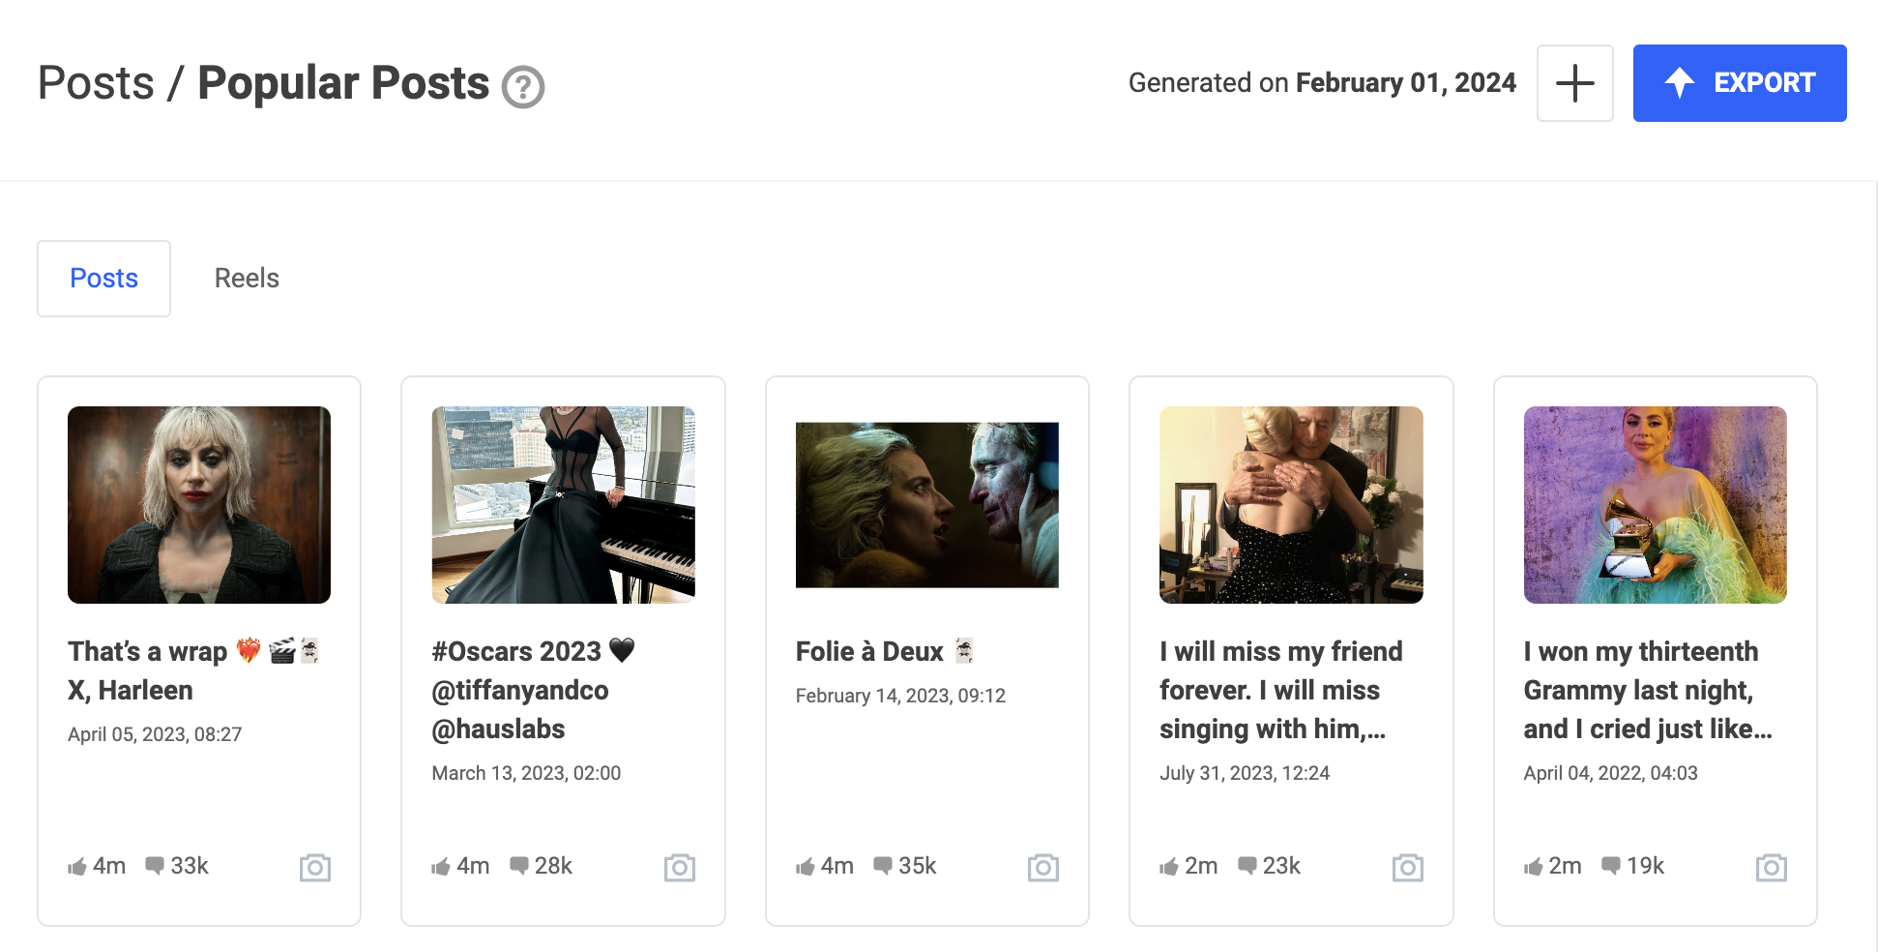Open the Folie à Deux post thumbnail
Image resolution: width=1878 pixels, height=952 pixels.
pyautogui.click(x=926, y=505)
